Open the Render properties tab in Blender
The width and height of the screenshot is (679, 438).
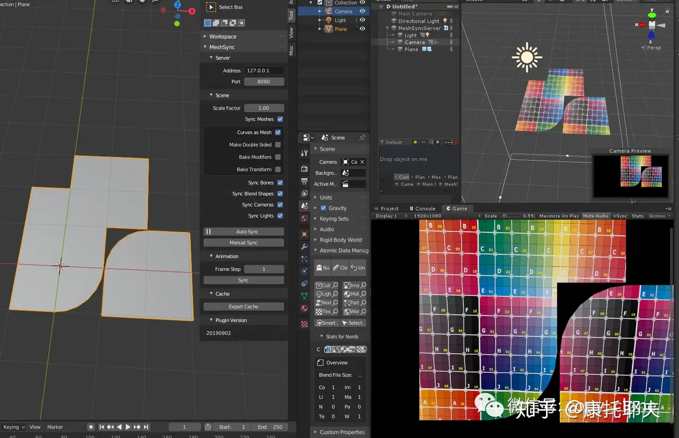304,169
